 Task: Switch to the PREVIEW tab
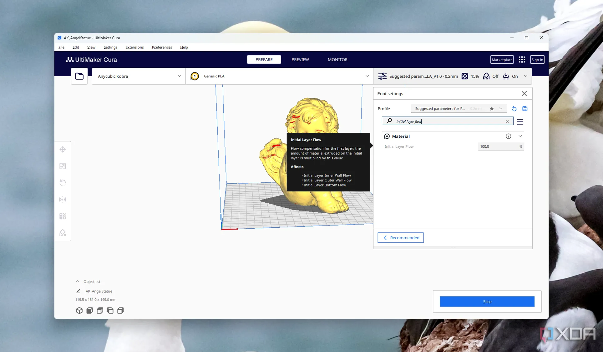point(300,60)
